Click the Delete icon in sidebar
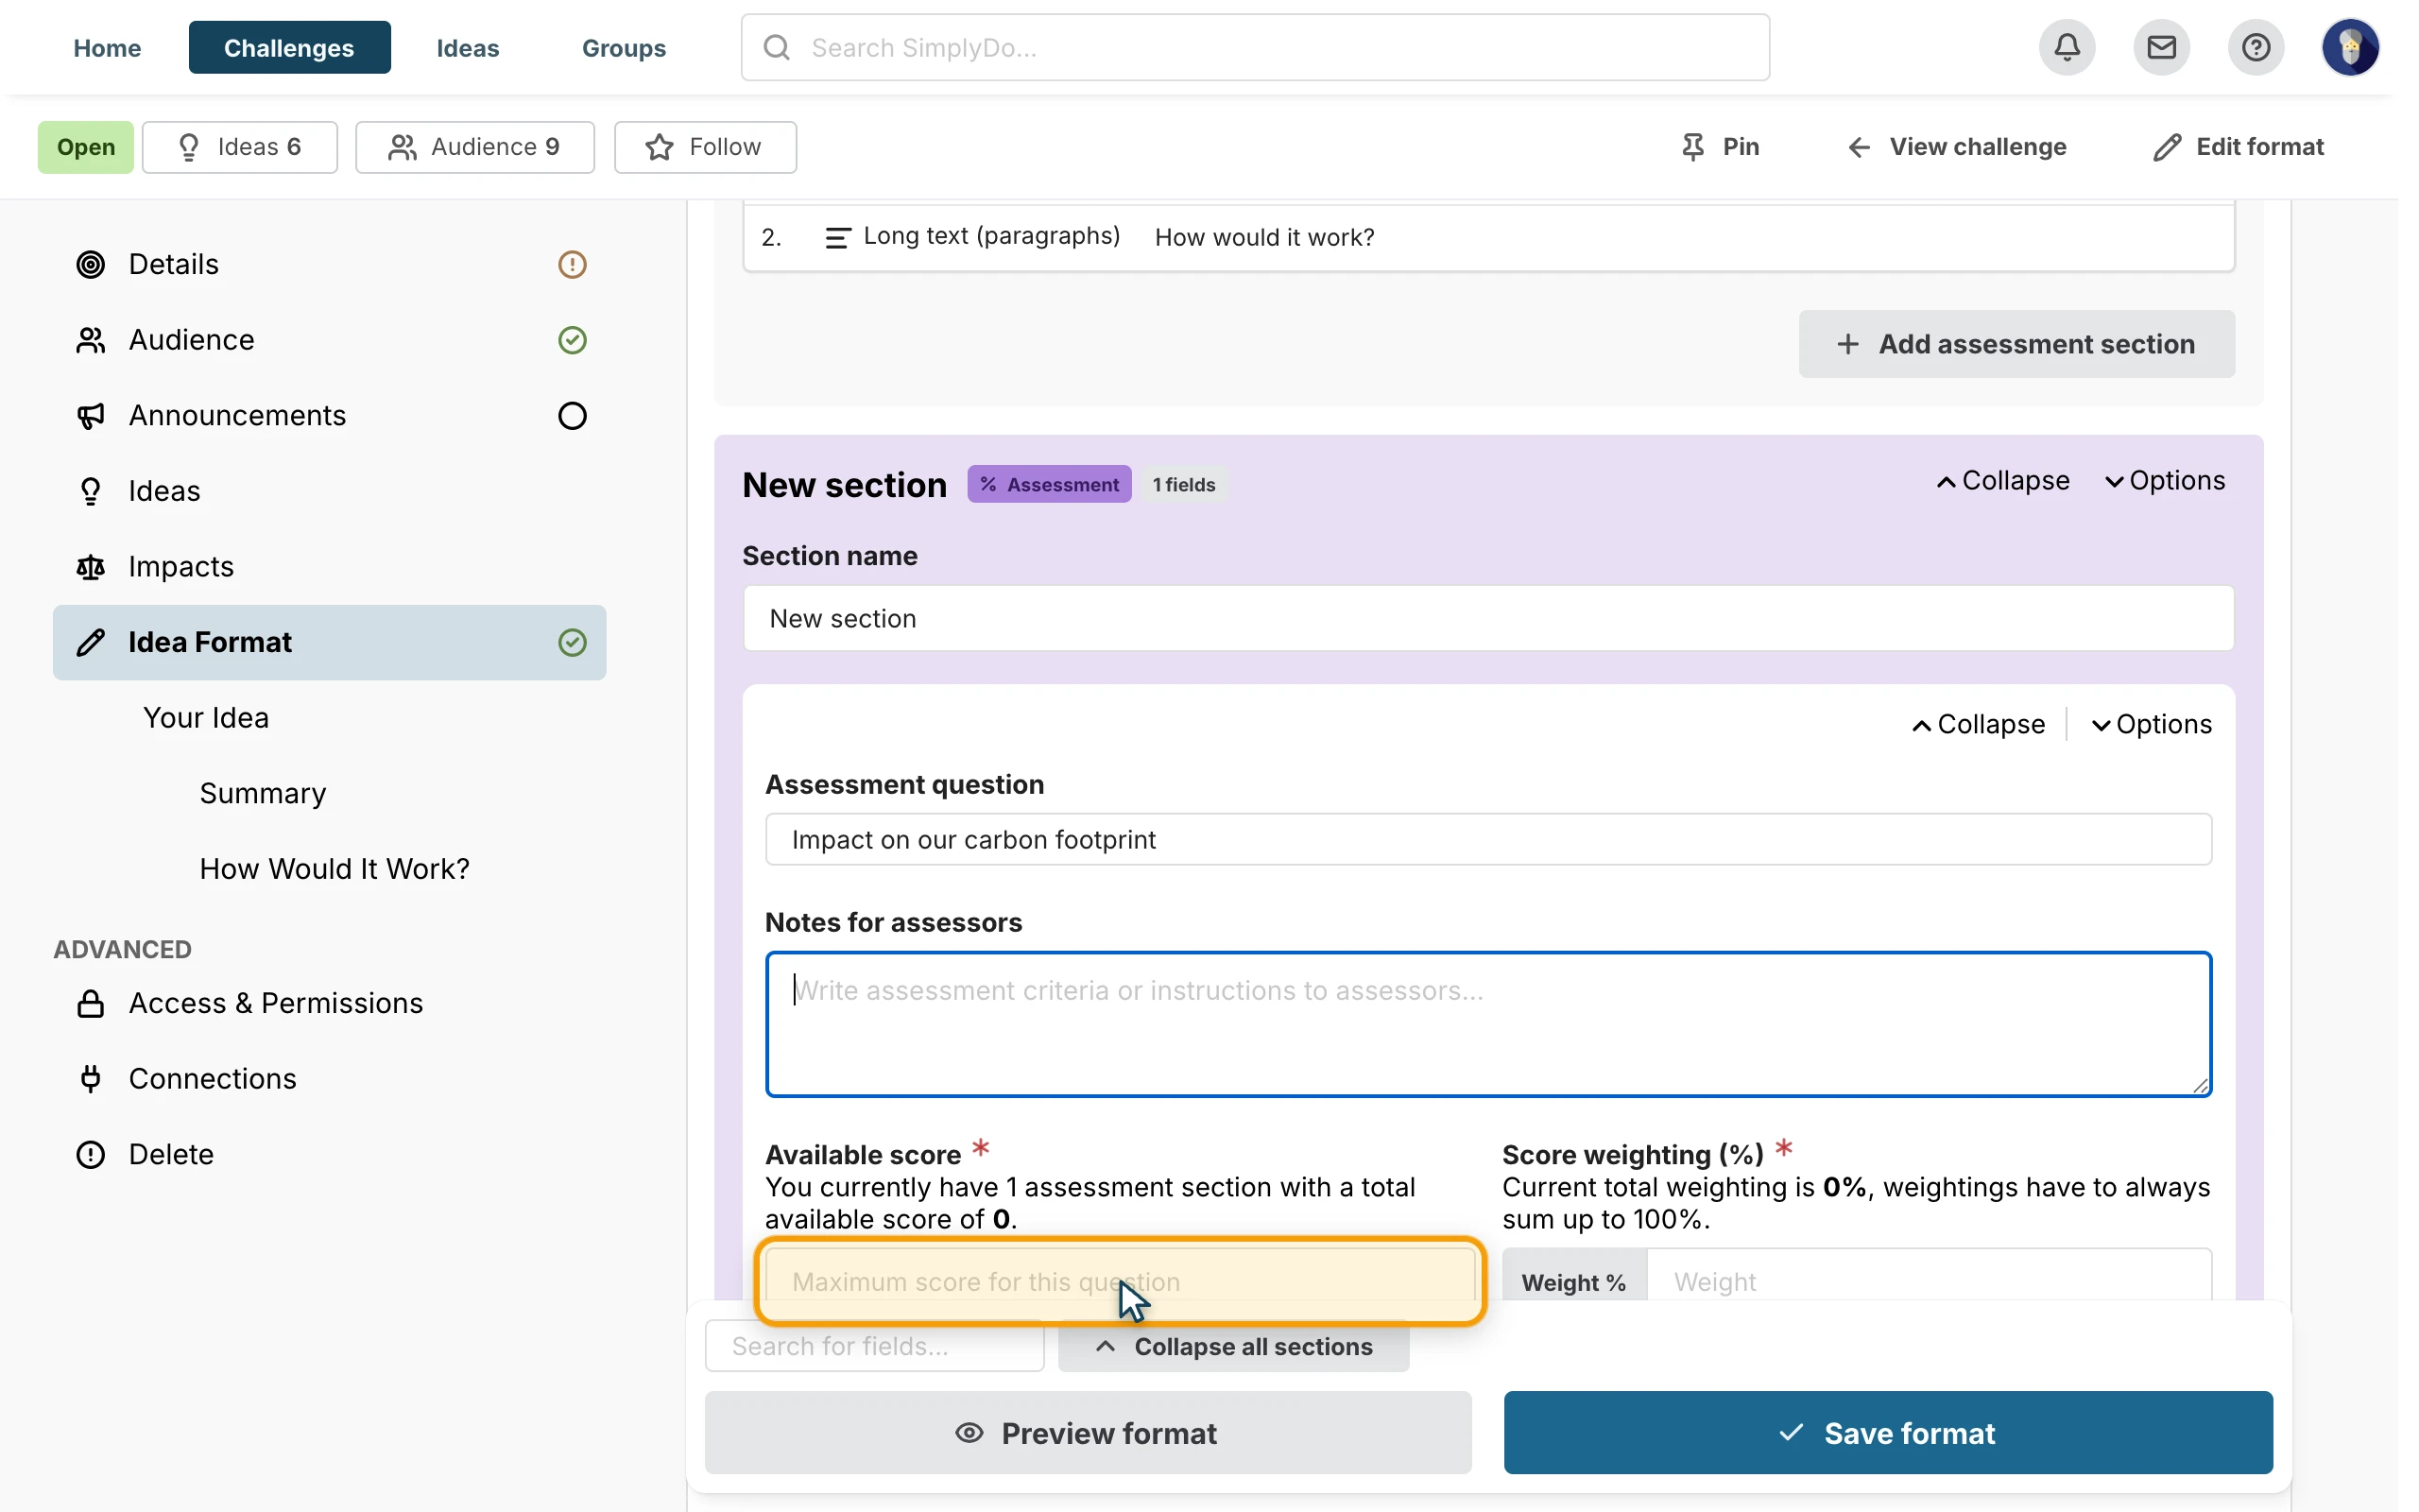 pos(91,1154)
